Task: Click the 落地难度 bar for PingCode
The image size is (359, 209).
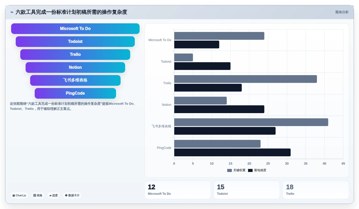Action: point(232,152)
